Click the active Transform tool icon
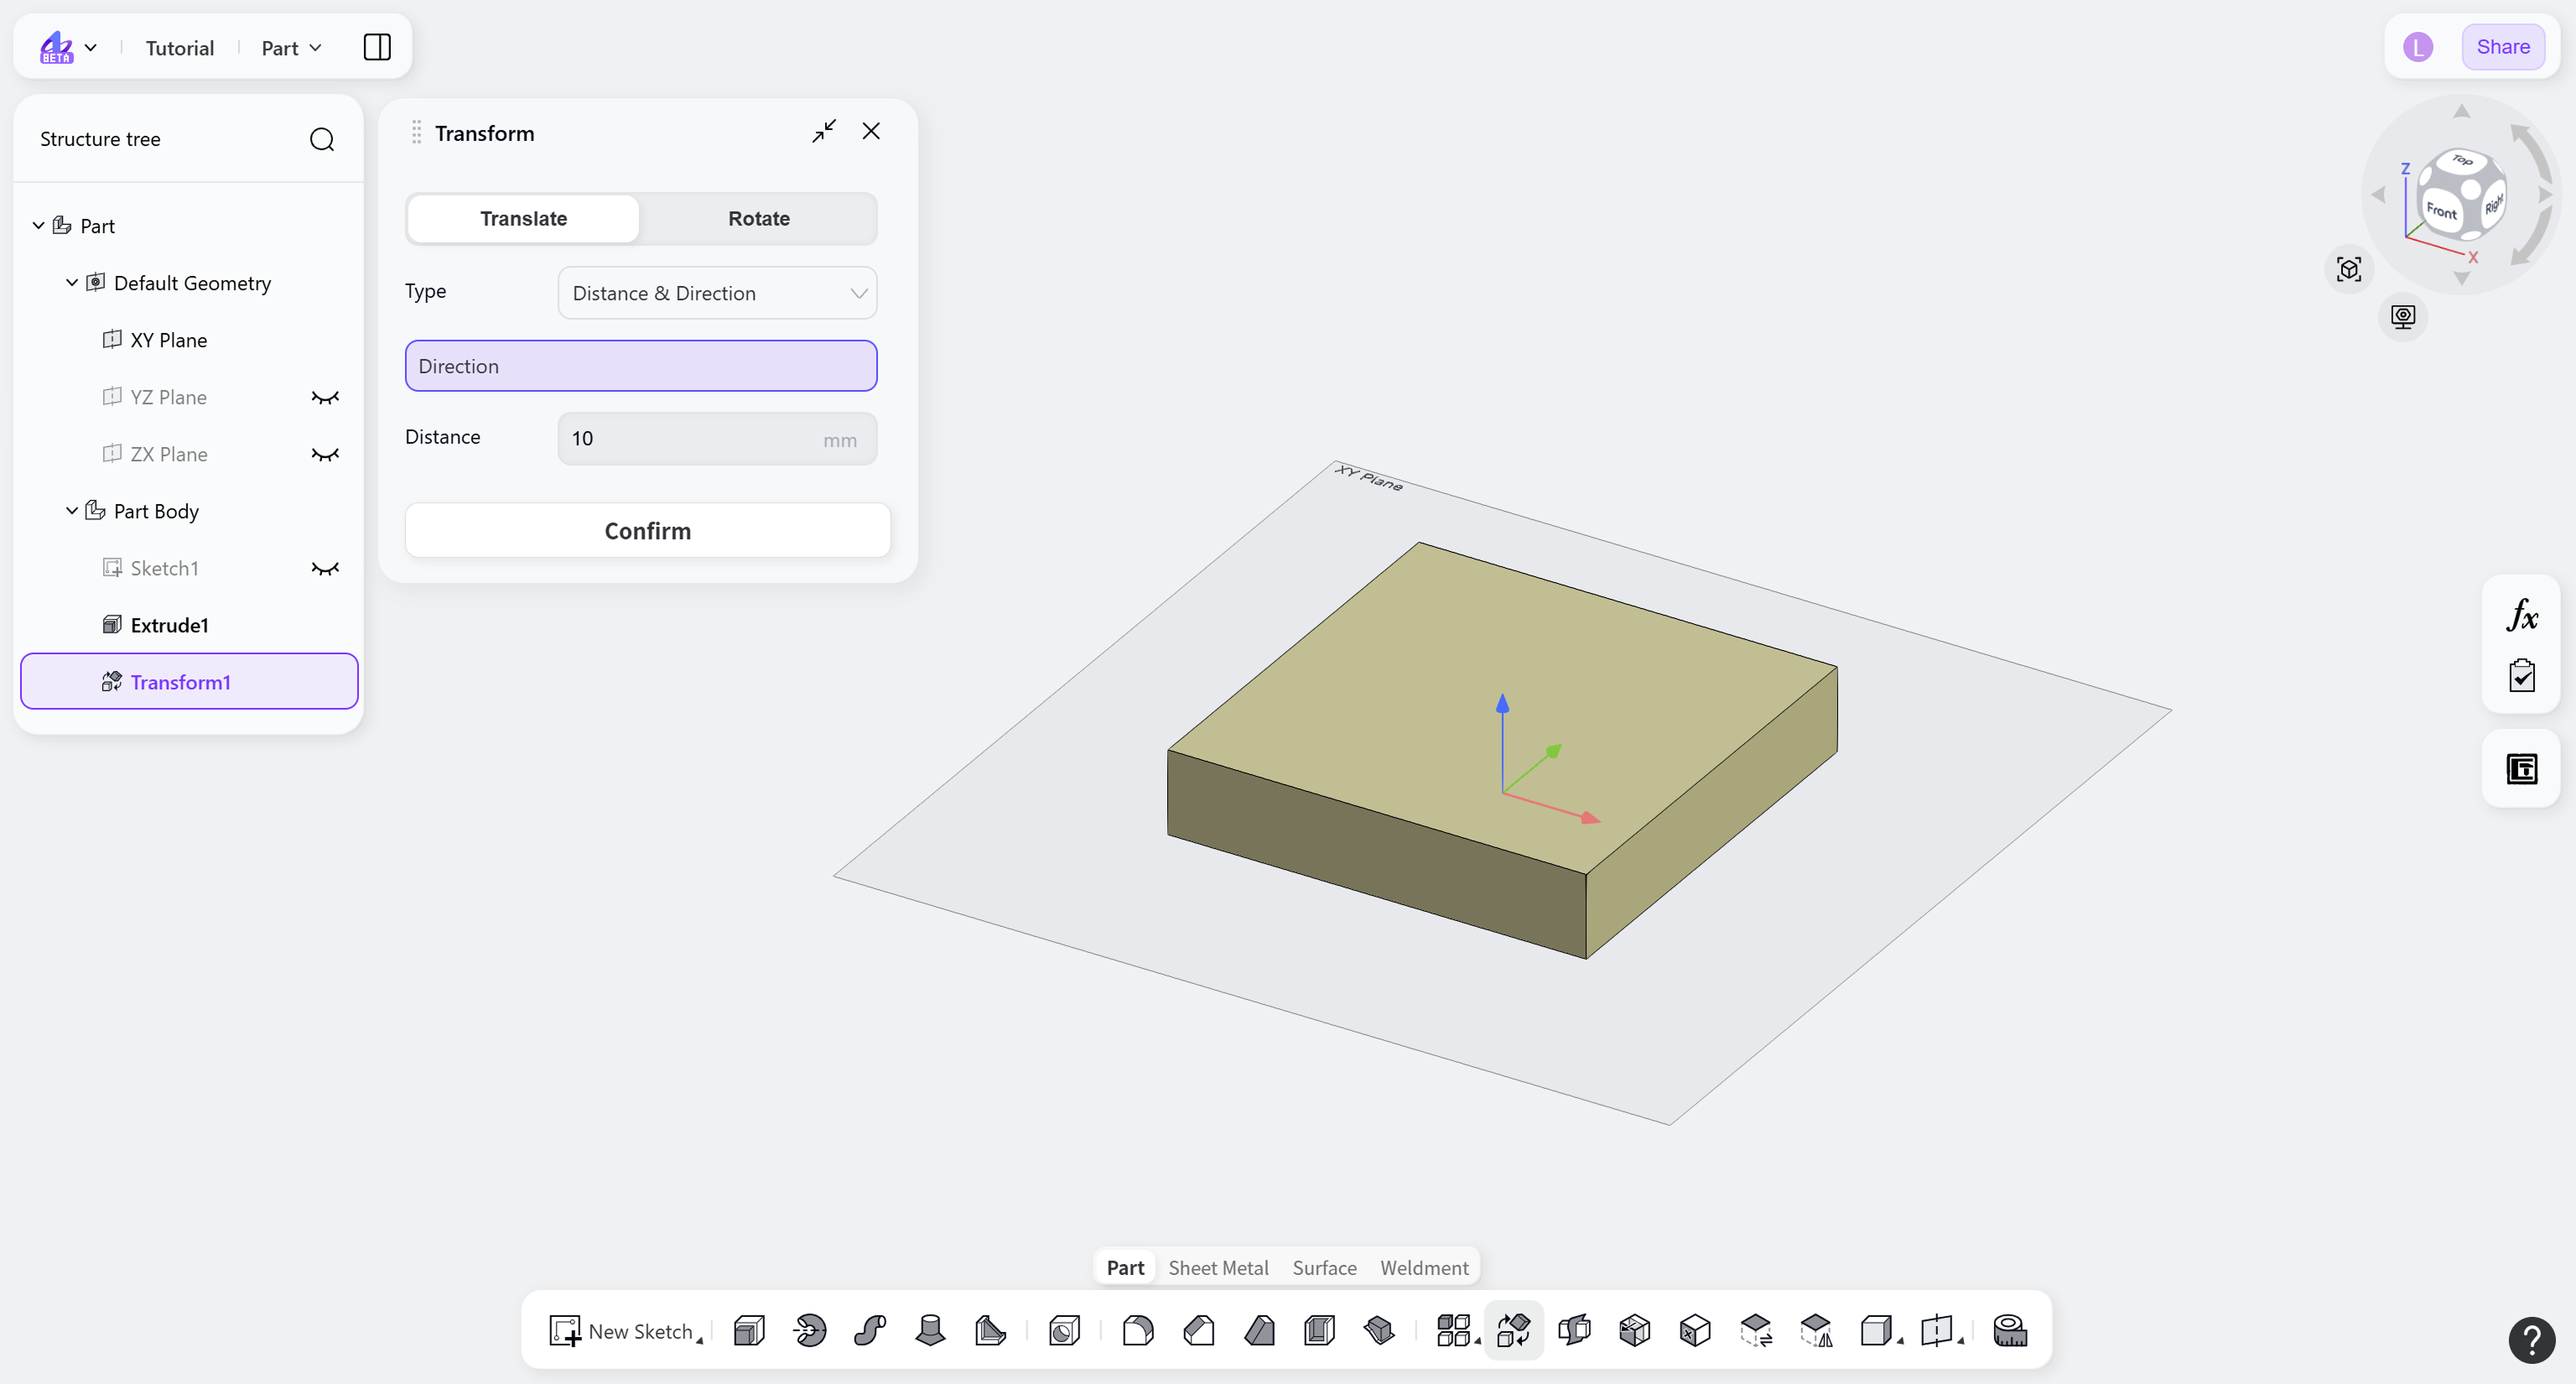 coord(1514,1331)
